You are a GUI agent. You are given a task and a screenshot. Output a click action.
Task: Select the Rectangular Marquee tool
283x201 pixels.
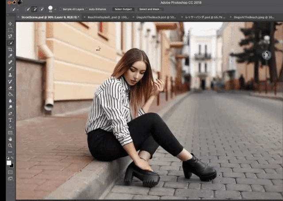coord(10,30)
